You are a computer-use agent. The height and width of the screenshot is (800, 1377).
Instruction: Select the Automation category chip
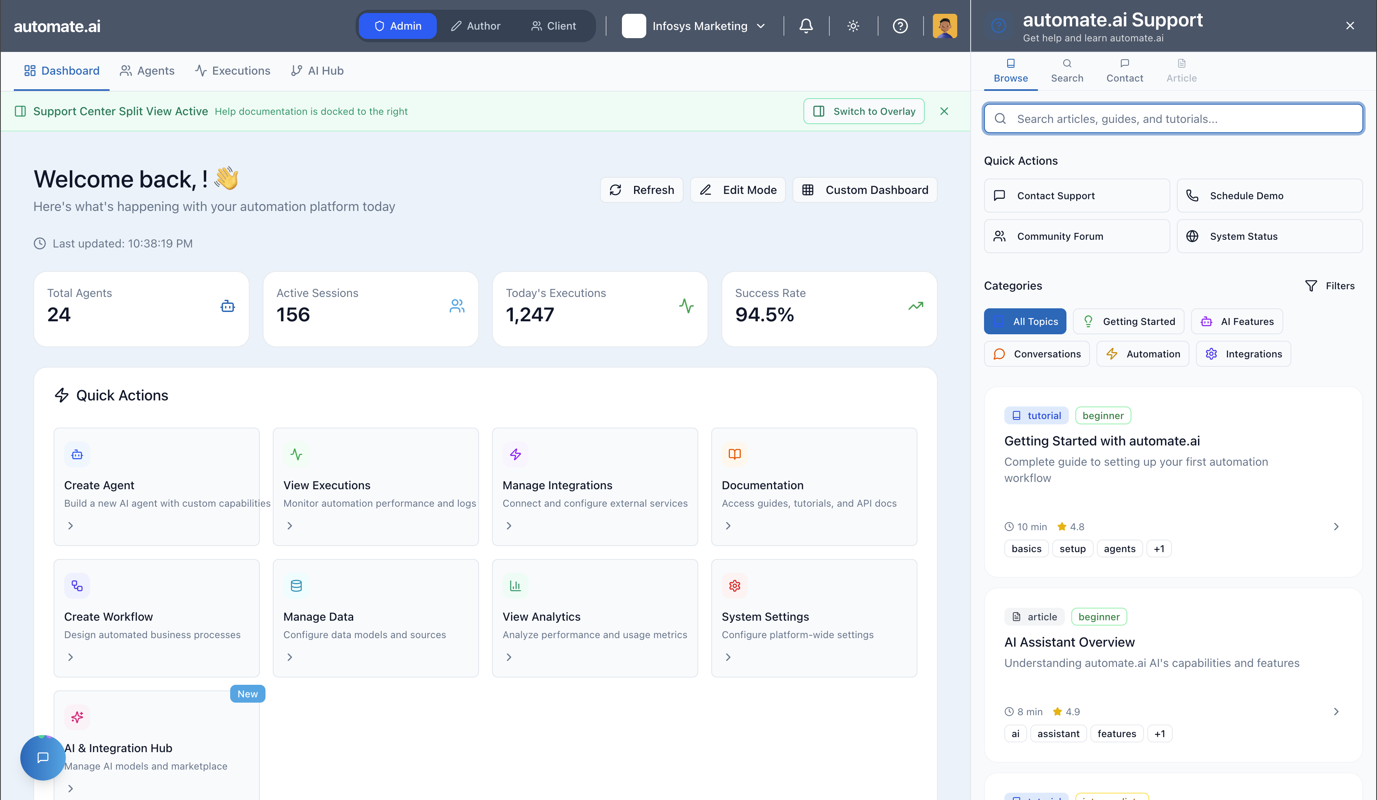[x=1143, y=354]
